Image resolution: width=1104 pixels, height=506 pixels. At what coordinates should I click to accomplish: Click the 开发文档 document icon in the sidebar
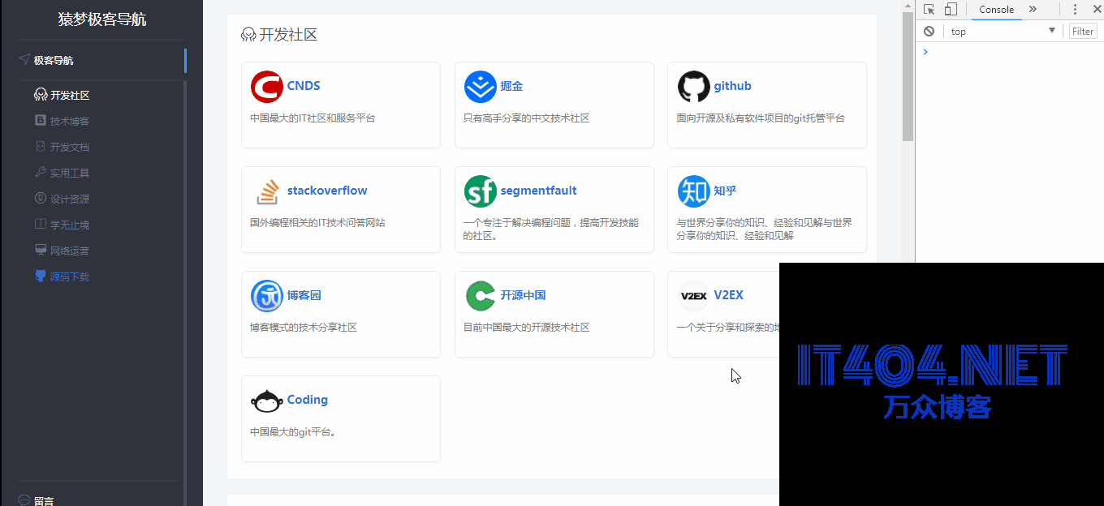(x=41, y=147)
